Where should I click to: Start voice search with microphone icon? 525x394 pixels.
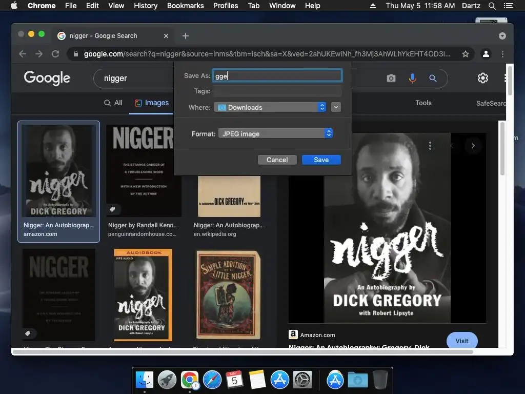click(413, 78)
